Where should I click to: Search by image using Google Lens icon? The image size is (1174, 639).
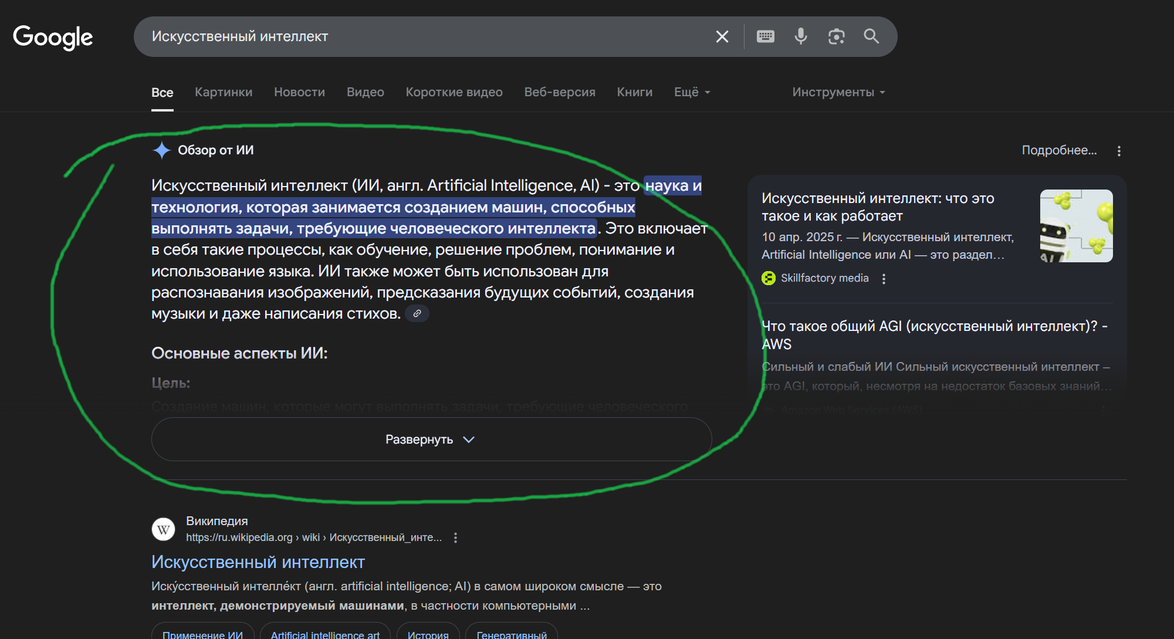836,36
